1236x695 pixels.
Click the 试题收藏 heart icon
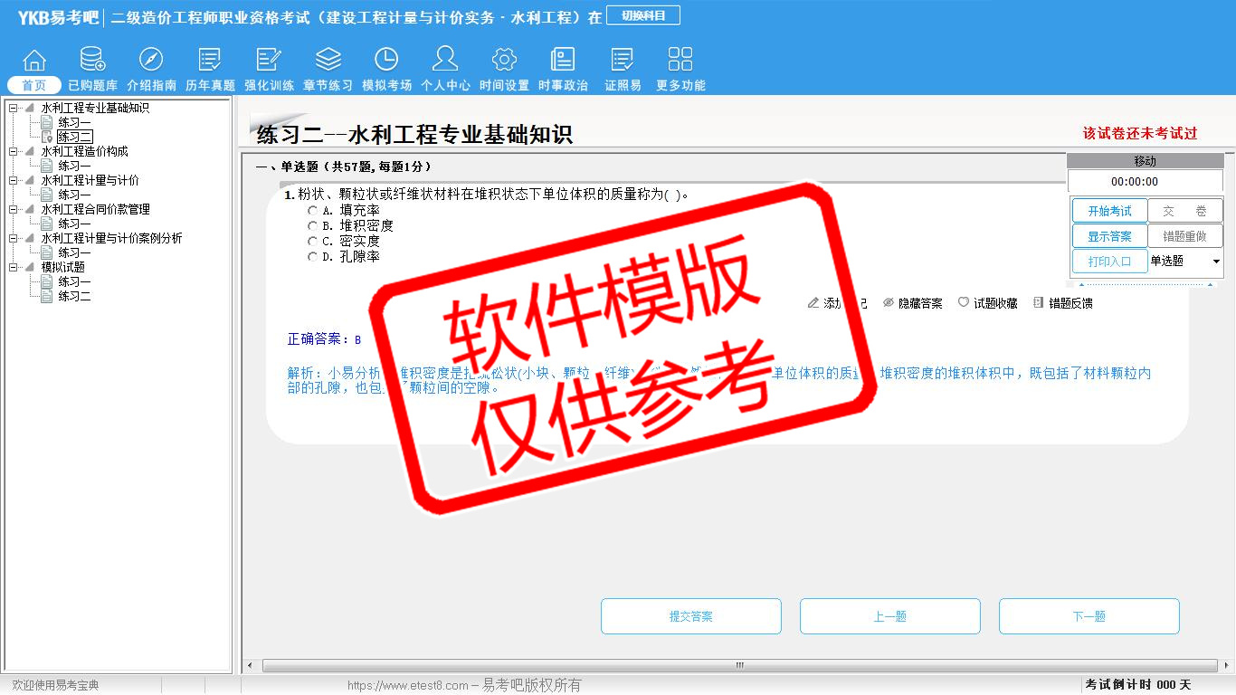[x=964, y=303]
